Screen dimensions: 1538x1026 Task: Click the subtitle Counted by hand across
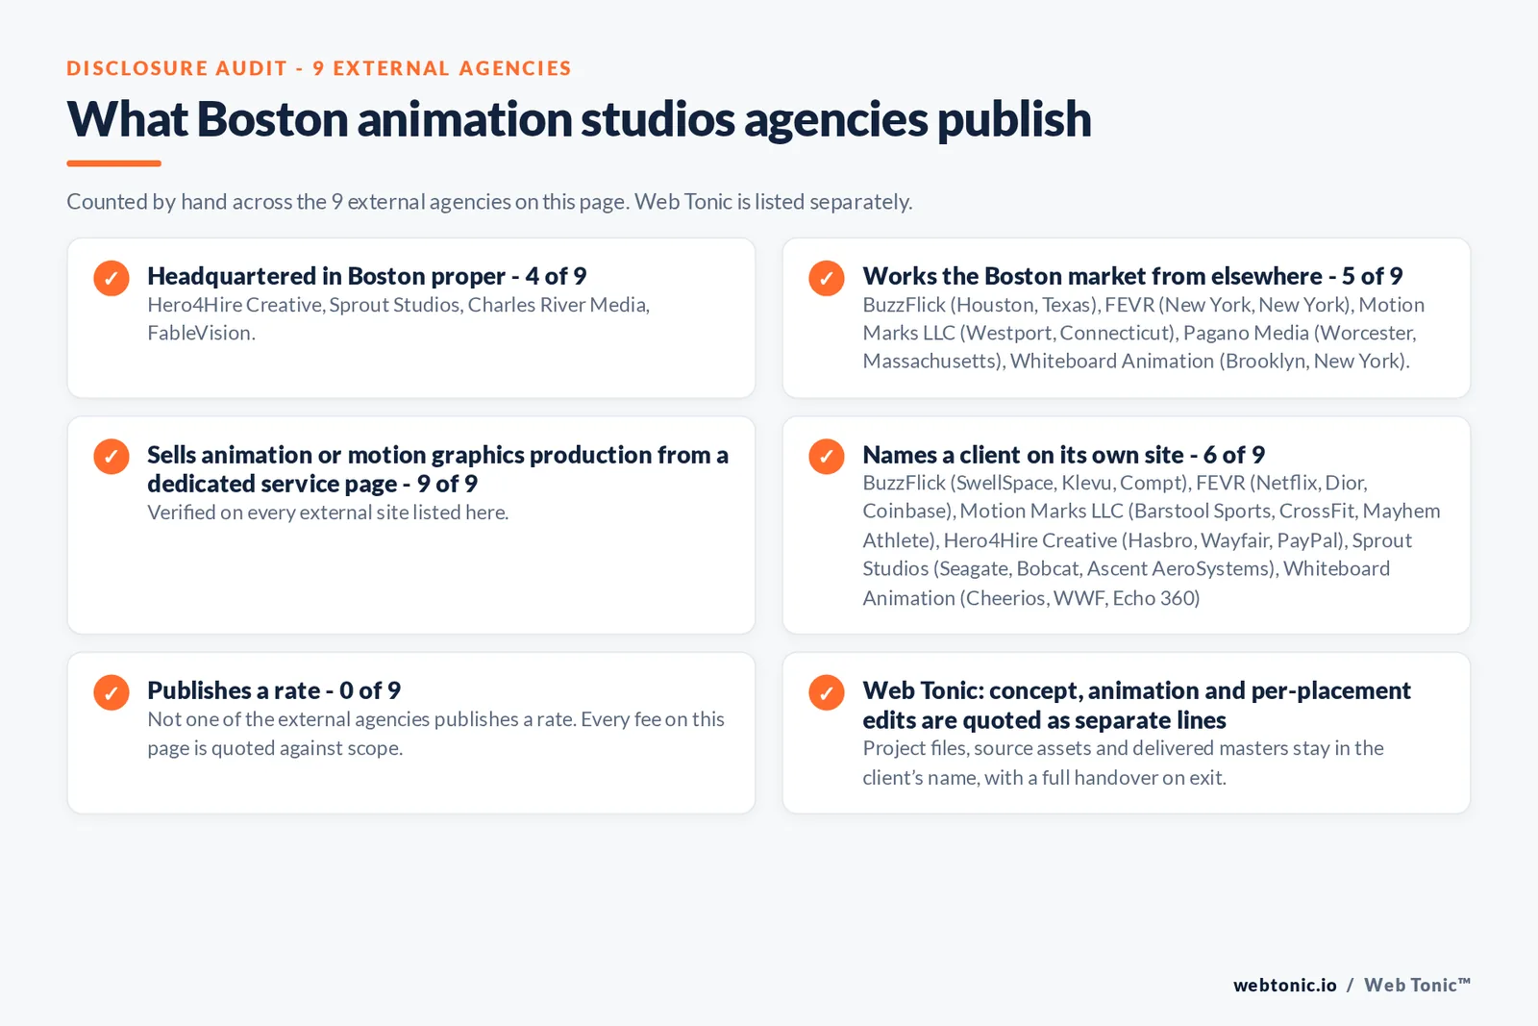489,202
